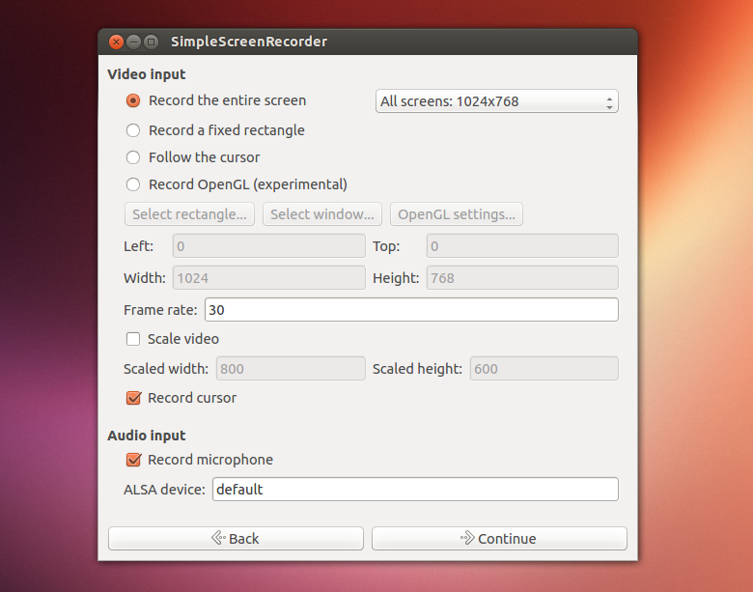Click the Left: label
The width and height of the screenshot is (753, 592).
coord(138,246)
